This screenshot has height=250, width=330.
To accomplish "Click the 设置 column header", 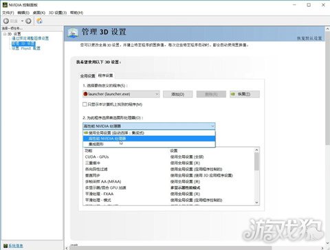I will point(174,150).
